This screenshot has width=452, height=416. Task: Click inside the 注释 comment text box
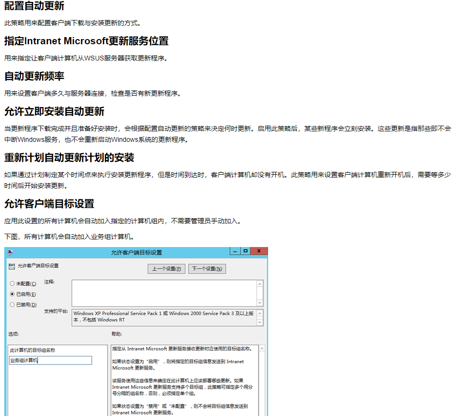(164, 293)
